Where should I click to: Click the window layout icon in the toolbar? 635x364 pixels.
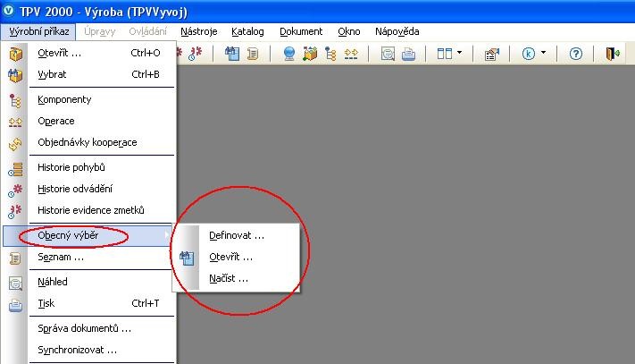pyautogui.click(x=444, y=54)
